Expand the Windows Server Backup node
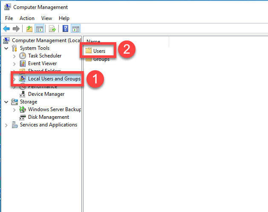The width and height of the screenshot is (268, 212). [x=15, y=109]
